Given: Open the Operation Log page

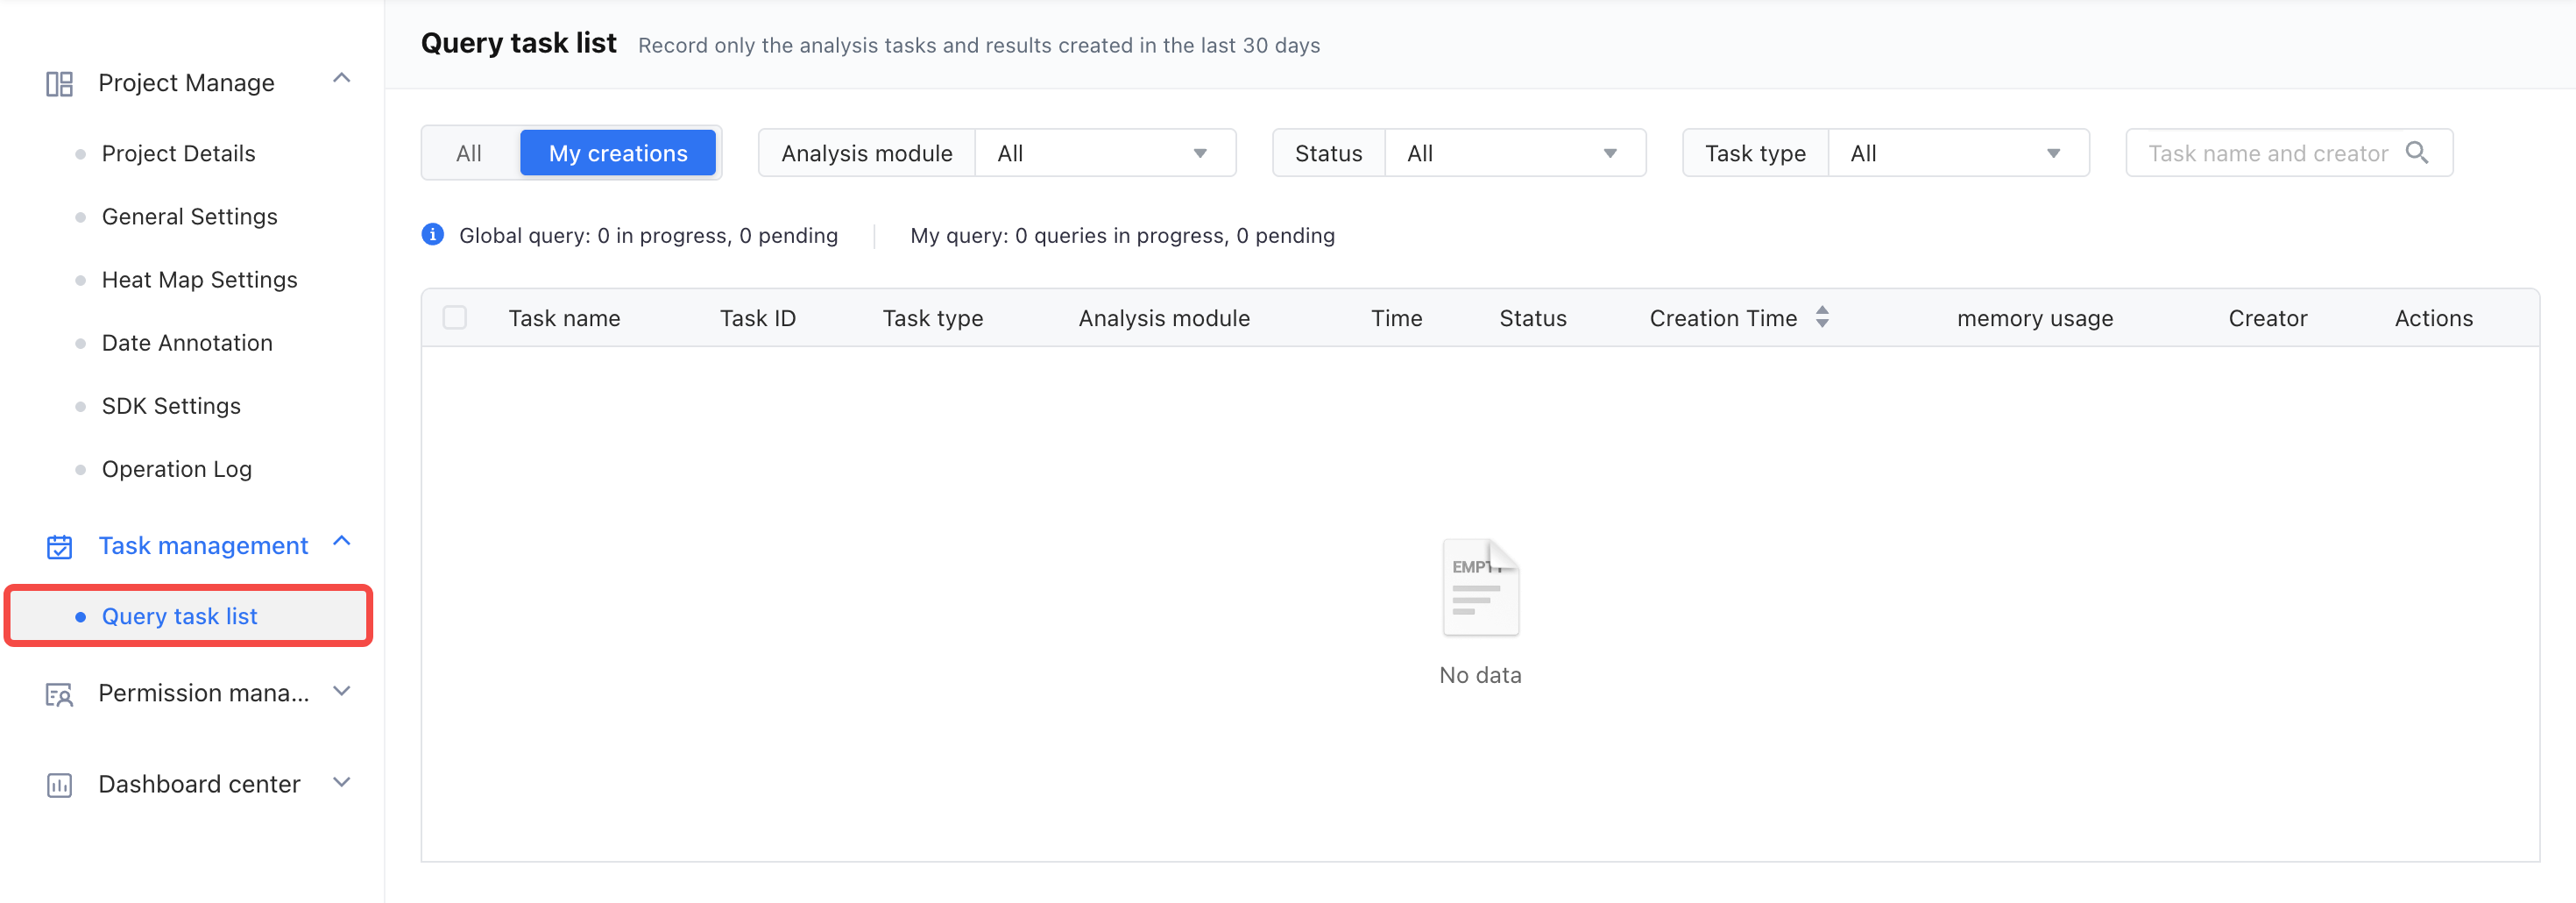Looking at the screenshot, I should click(176, 468).
